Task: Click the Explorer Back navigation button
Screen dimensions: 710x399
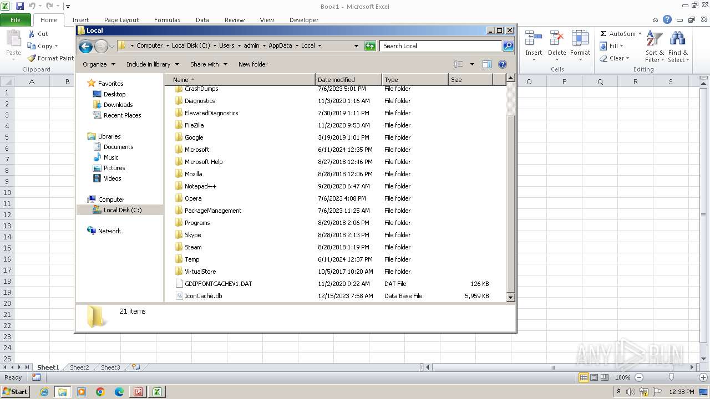Action: [85, 46]
